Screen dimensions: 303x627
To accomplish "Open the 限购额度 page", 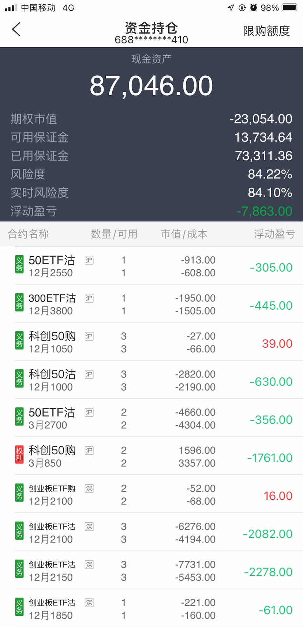I will point(266,31).
